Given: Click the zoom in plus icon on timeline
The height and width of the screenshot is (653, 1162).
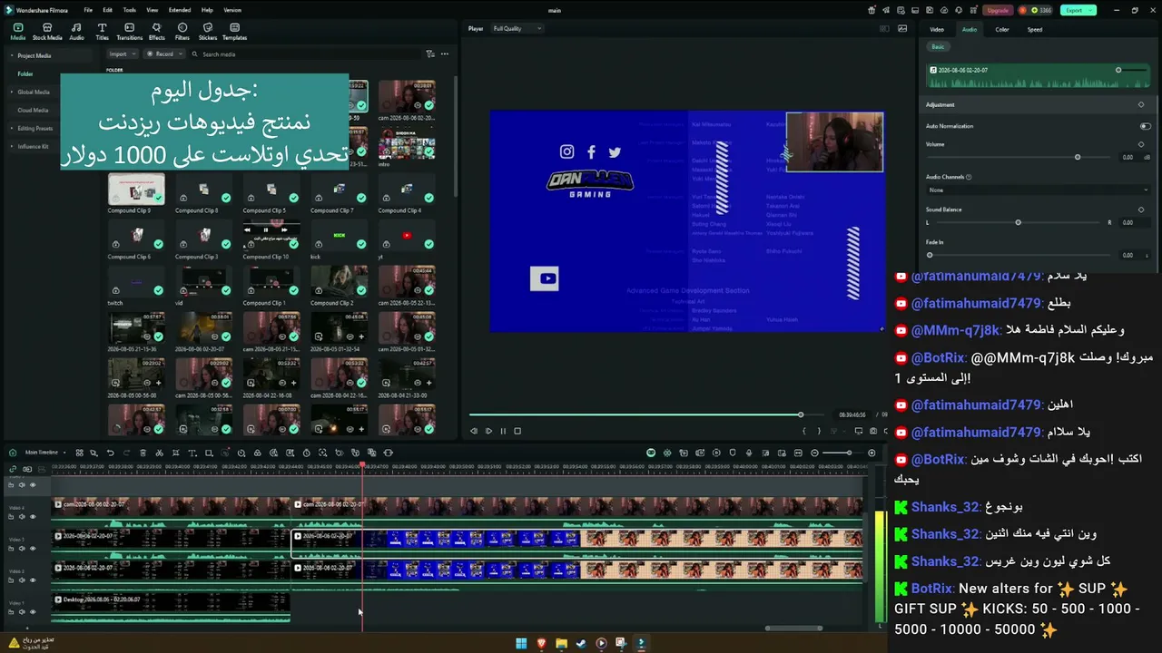Looking at the screenshot, I should [x=871, y=453].
